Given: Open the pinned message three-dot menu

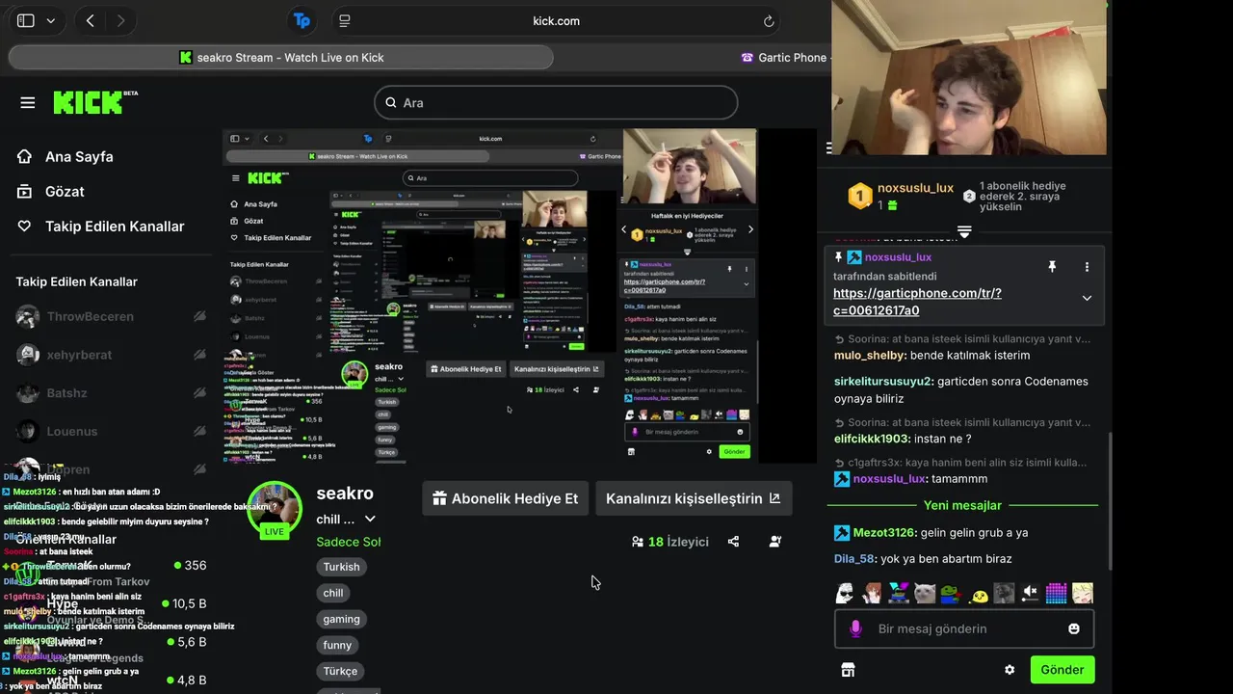Looking at the screenshot, I should (x=1087, y=267).
